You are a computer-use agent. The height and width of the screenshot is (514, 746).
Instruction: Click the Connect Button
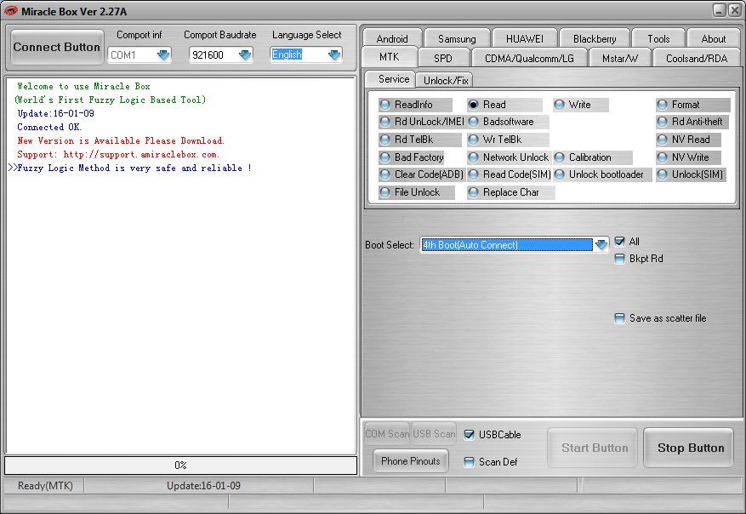coord(57,47)
